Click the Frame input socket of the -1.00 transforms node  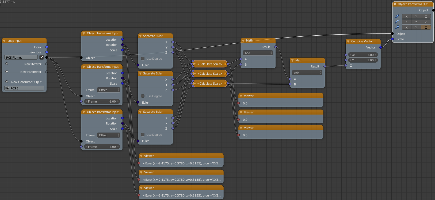pos(81,101)
